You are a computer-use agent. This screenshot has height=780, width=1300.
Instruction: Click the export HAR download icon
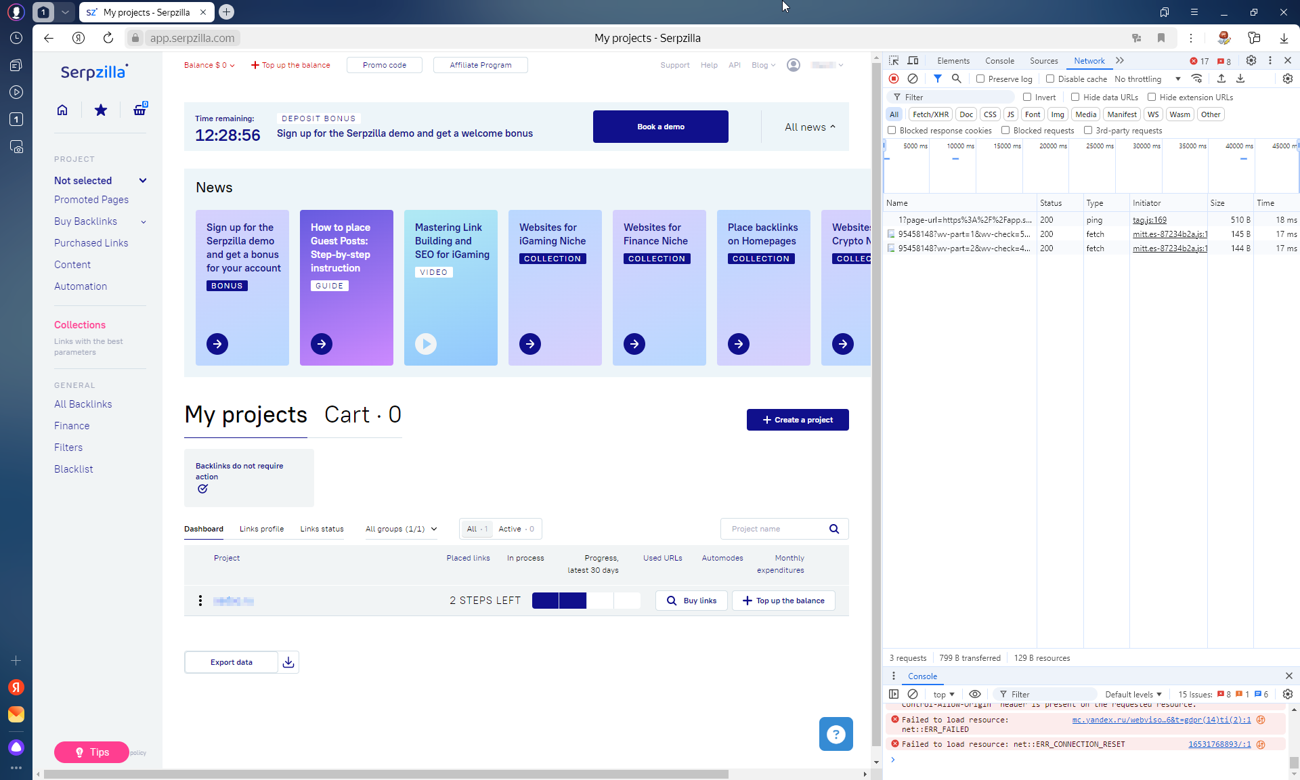coord(1240,79)
